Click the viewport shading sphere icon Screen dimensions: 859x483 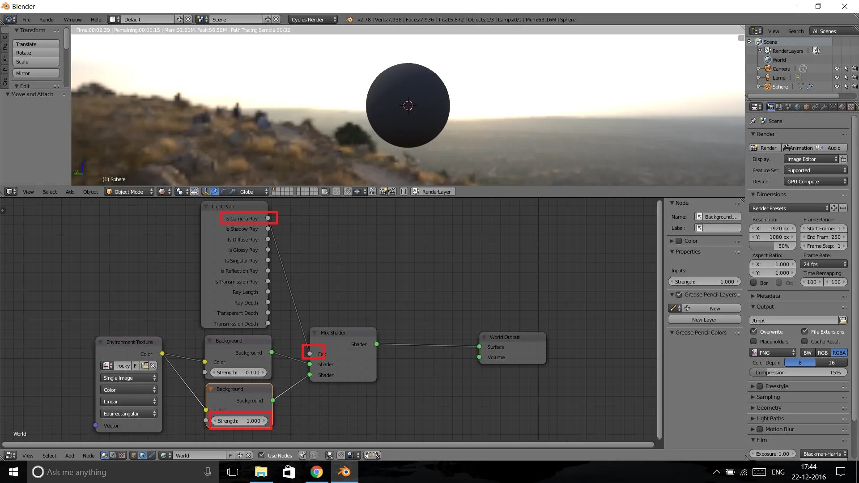(x=162, y=191)
